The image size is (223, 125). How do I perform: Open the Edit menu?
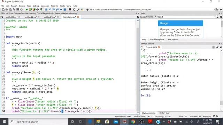pos(8,6)
